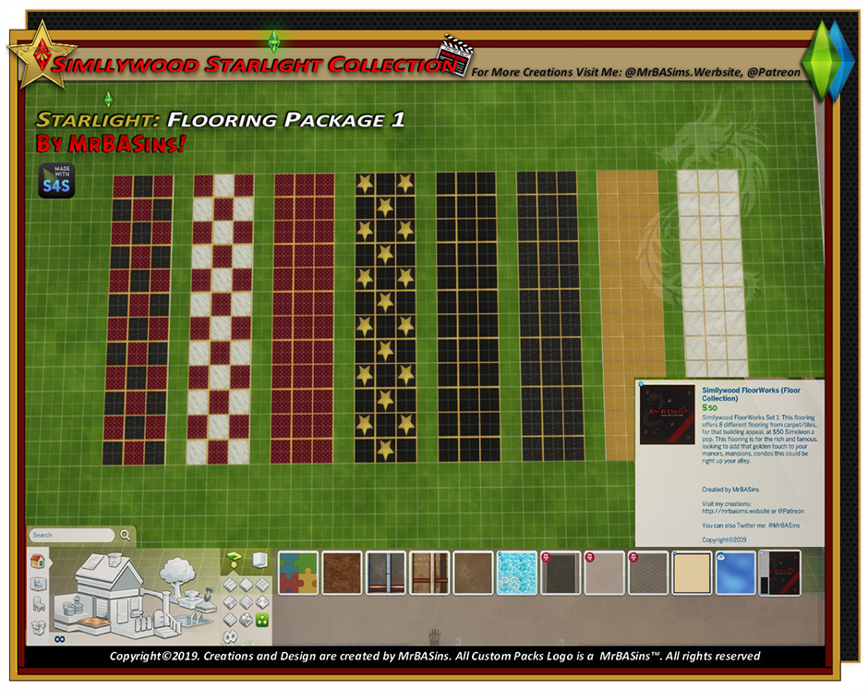Screen dimensions: 868x689
Task: Click the large green plumbob in corner
Action: pyautogui.click(x=822, y=61)
